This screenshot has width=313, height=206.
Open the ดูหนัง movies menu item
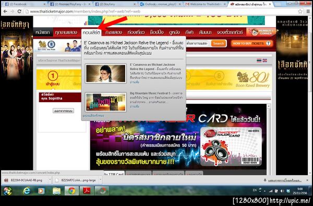(x=174, y=32)
